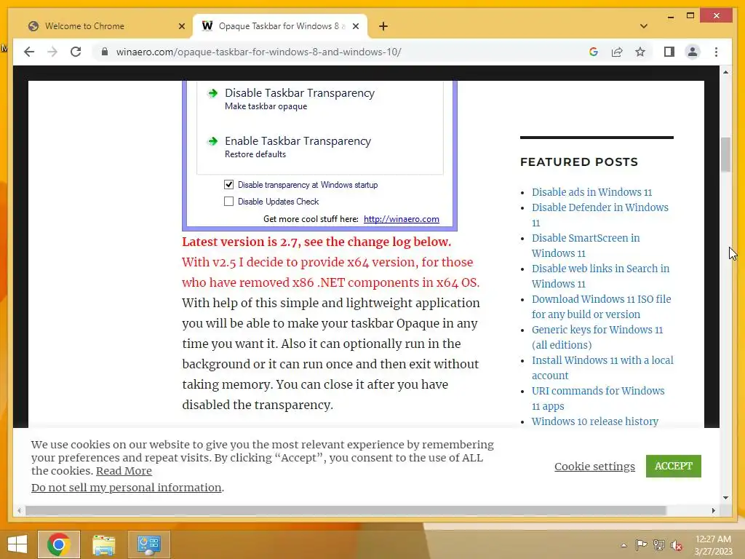Viewport: 745px width, 559px height.
Task: Toggle the Disable Updates Check checkbox
Action: 228,201
